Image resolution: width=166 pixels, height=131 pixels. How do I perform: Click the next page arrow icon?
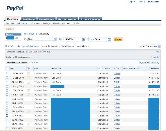pyautogui.click(x=158, y=57)
